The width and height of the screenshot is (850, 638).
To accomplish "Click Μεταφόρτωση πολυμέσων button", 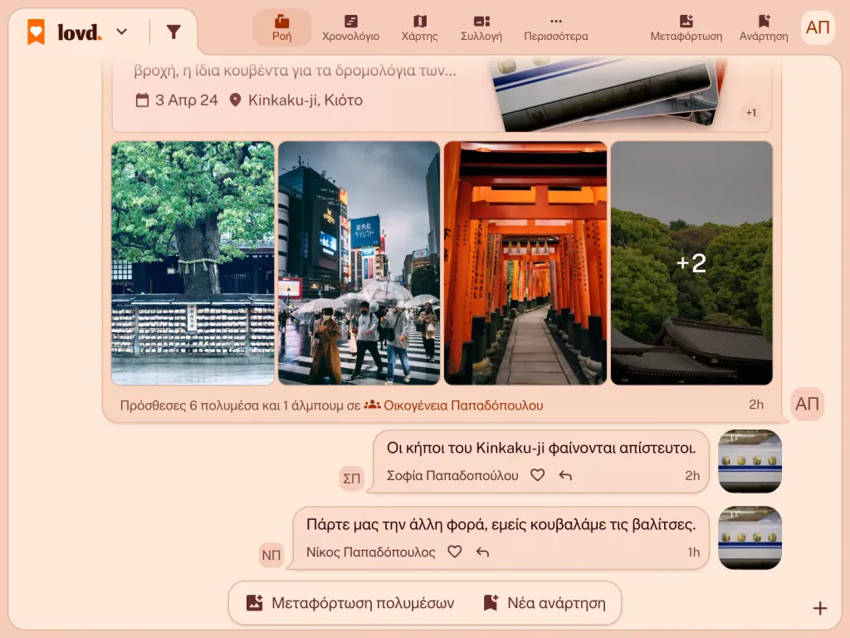I will point(350,603).
